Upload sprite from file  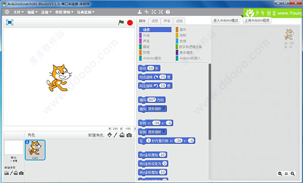pyautogui.click(x=122, y=135)
